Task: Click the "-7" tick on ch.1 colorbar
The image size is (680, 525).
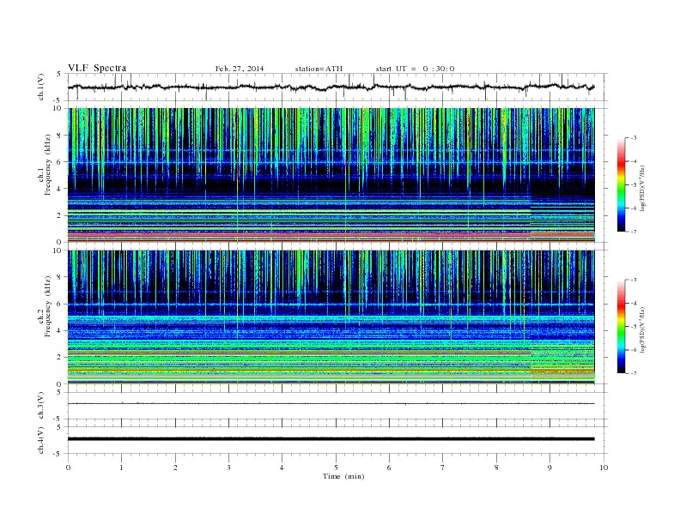Action: coord(634,232)
